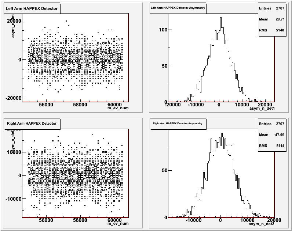Select the 'Left Arm HAPPEX Detector' title box
Screen dimensions: 292x231
pyautogui.click(x=32, y=8)
